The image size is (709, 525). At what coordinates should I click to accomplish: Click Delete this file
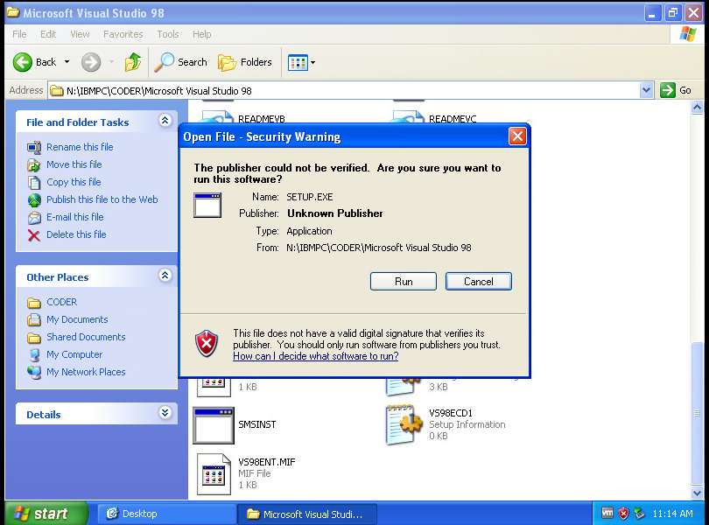point(76,234)
